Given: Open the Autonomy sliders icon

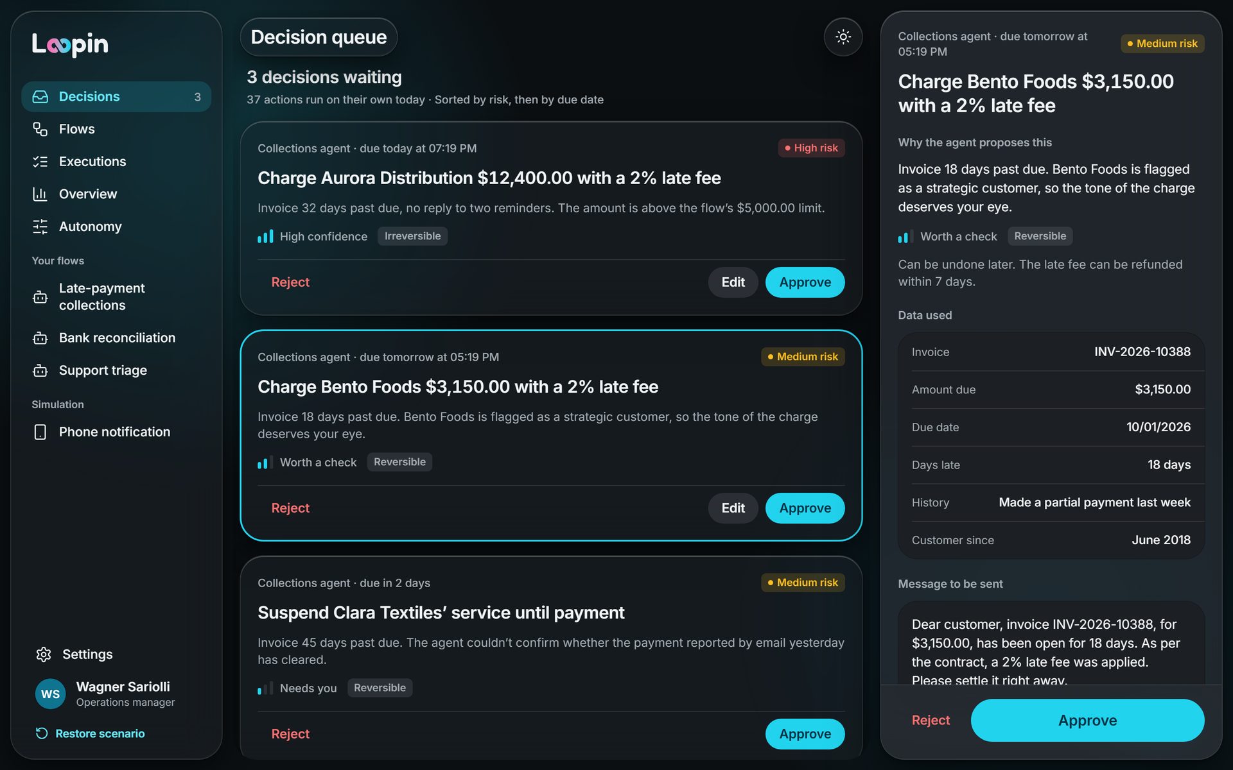Looking at the screenshot, I should [40, 227].
